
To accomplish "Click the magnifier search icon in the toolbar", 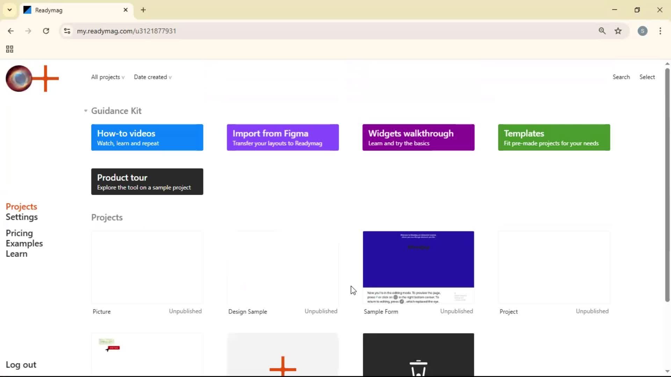I will (602, 31).
